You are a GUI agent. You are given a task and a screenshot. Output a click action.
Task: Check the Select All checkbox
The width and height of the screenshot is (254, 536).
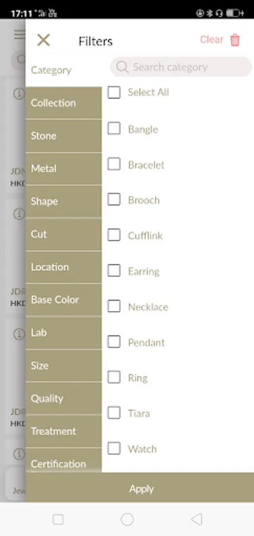pos(114,92)
